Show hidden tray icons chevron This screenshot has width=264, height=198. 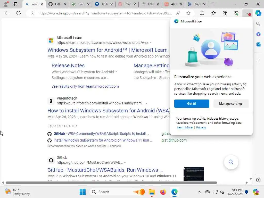tap(199, 192)
